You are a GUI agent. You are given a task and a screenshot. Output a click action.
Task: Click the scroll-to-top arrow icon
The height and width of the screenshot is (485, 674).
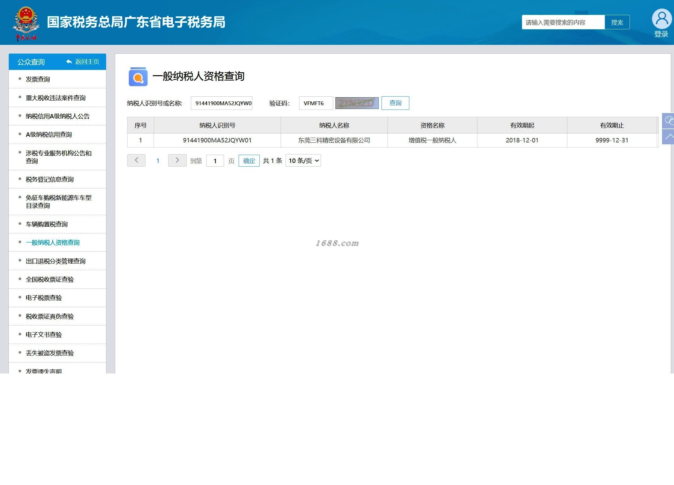[x=669, y=137]
